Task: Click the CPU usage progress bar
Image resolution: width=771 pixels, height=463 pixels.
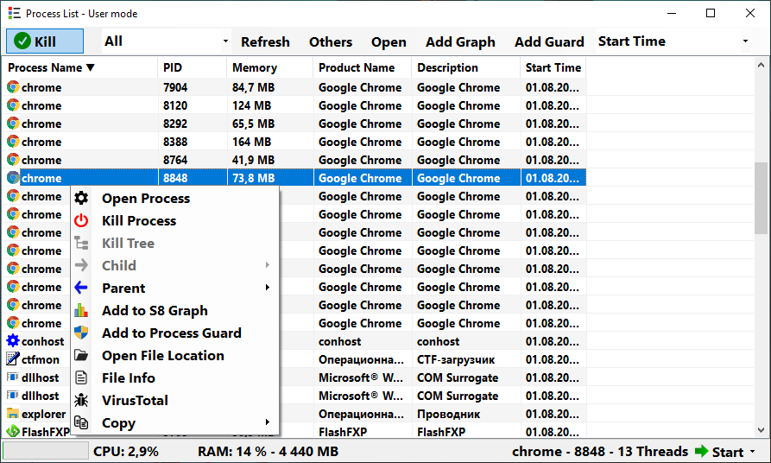Action: (45, 451)
